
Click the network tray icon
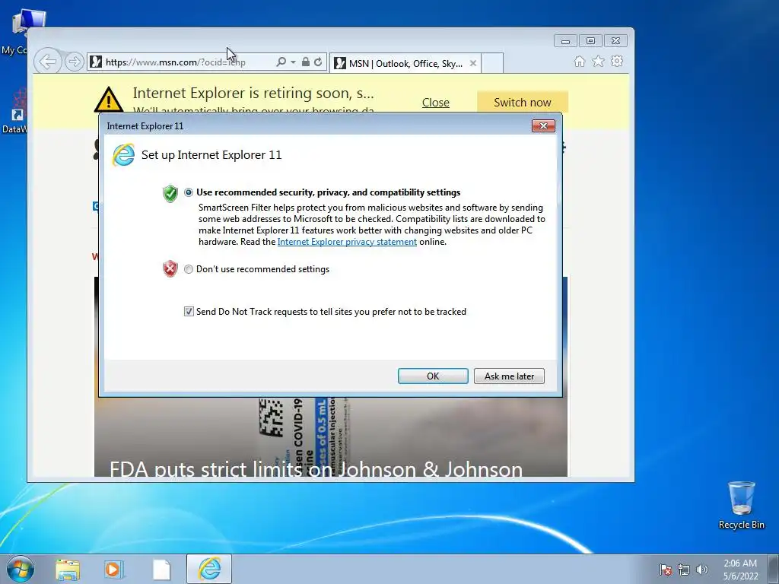click(x=684, y=570)
